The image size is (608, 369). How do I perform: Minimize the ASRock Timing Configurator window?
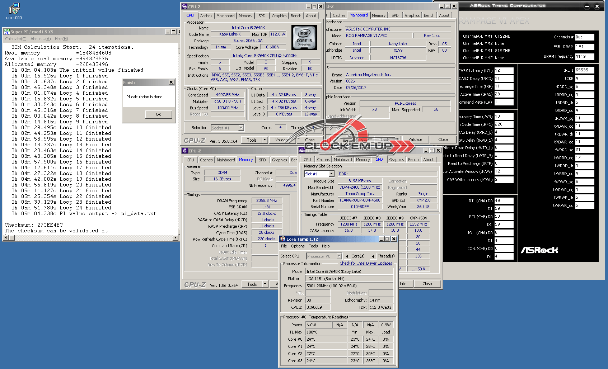pyautogui.click(x=587, y=6)
